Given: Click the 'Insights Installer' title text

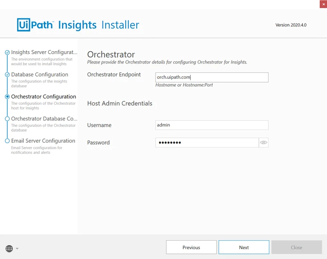Looking at the screenshot, I should (x=98, y=25).
